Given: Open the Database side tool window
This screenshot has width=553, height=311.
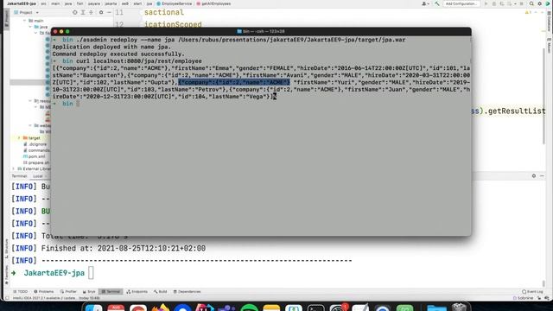Looking at the screenshot, I should [550, 21].
